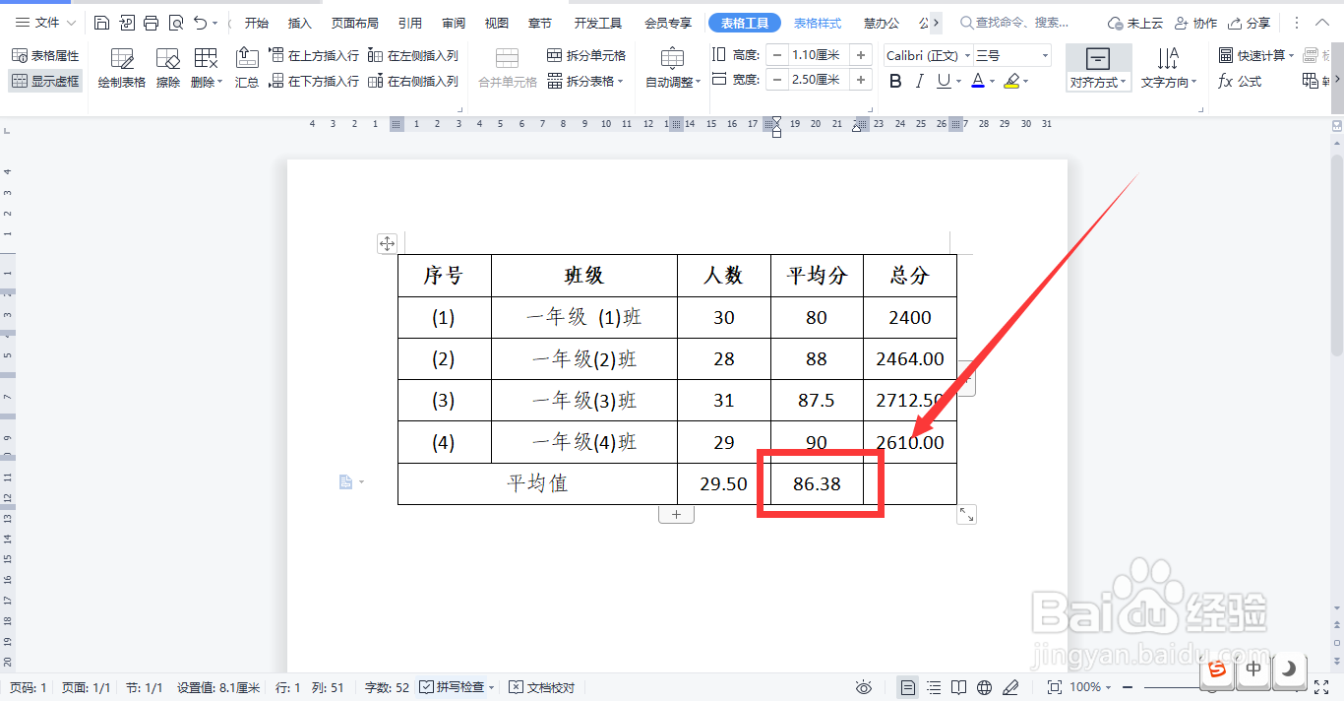Click the add row plus button below table
The width and height of the screenshot is (1344, 701).
click(x=676, y=515)
